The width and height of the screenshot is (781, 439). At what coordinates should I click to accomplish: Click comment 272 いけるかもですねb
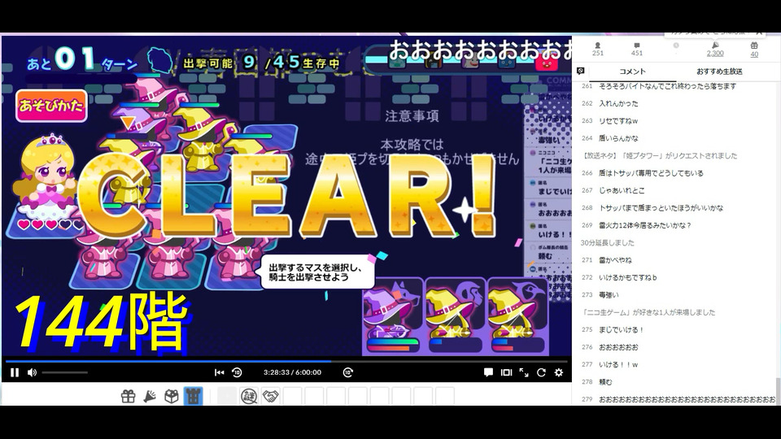627,278
